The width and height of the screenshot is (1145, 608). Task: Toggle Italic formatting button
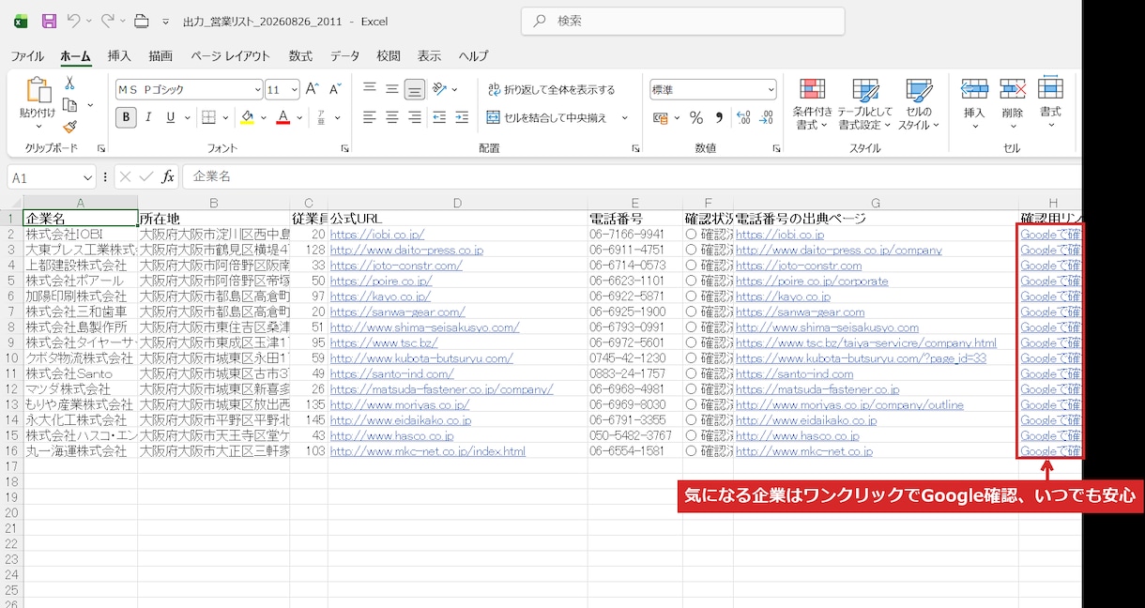(149, 117)
